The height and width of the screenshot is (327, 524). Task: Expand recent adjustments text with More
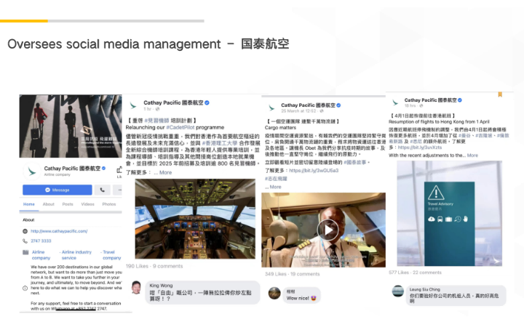tap(472, 156)
